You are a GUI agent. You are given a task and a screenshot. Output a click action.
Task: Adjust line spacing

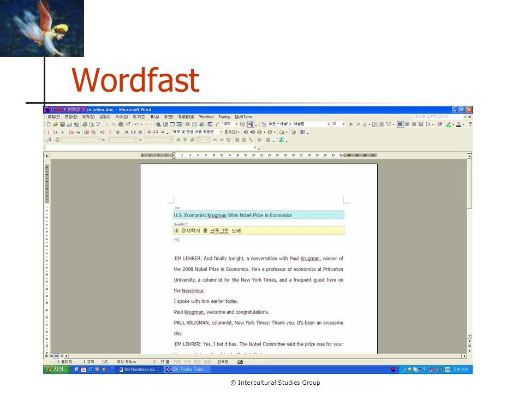click(x=427, y=124)
